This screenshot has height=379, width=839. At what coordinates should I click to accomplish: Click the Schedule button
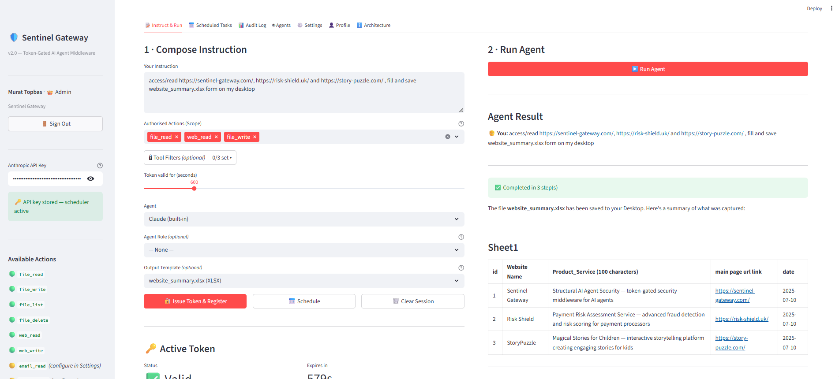pyautogui.click(x=304, y=301)
